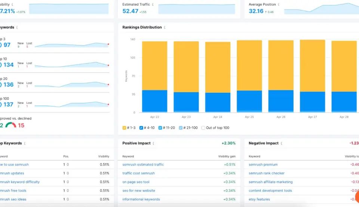Click the Apr 22 yellow bar segment

click(x=154, y=66)
